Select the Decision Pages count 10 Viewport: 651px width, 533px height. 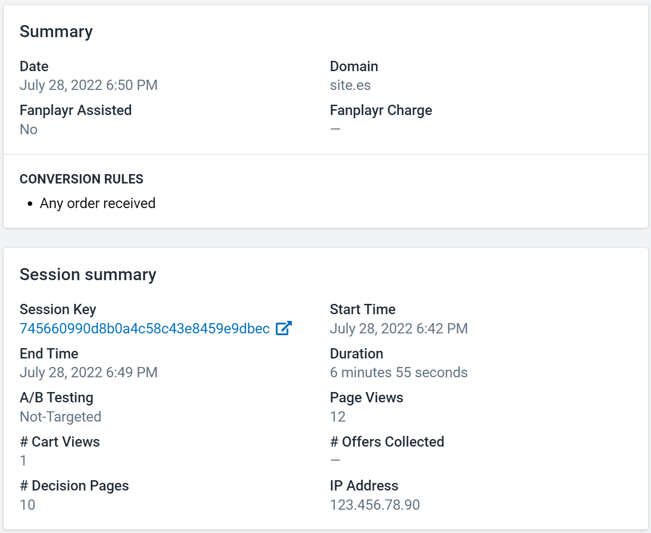pyautogui.click(x=27, y=505)
